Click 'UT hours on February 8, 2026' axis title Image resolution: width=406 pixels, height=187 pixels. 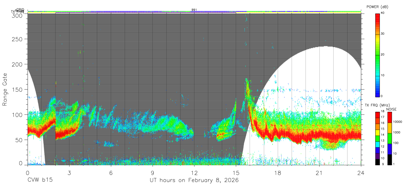pyautogui.click(x=194, y=180)
